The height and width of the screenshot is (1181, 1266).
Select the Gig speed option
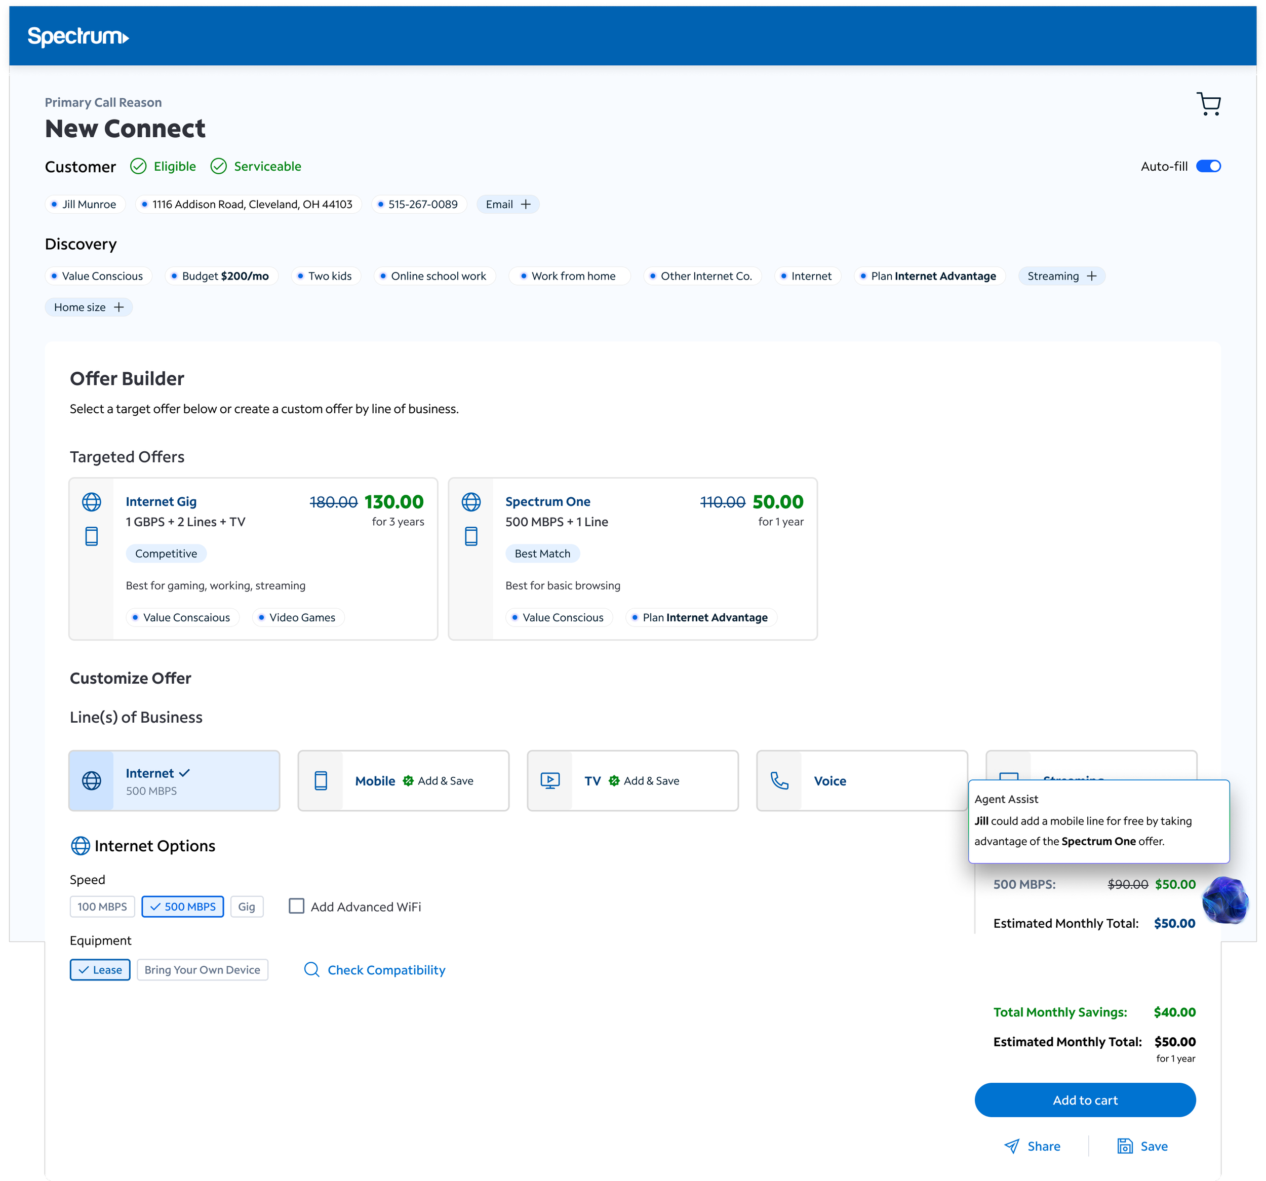[x=247, y=907]
